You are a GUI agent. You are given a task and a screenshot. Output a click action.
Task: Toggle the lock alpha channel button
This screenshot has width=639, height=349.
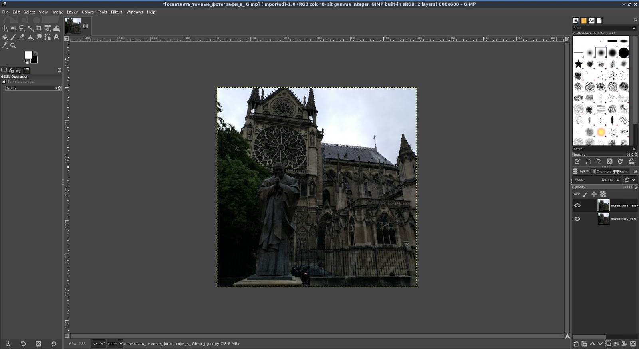click(x=603, y=194)
